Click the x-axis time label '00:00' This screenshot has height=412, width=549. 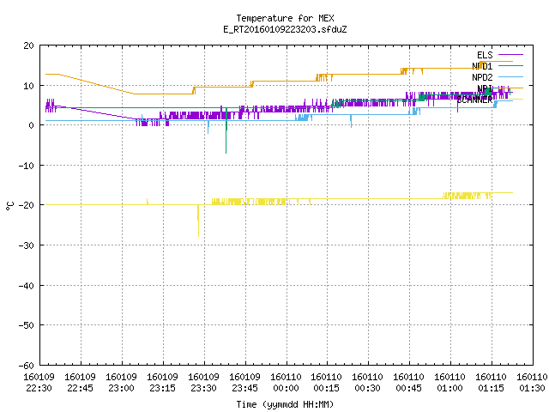286,389
